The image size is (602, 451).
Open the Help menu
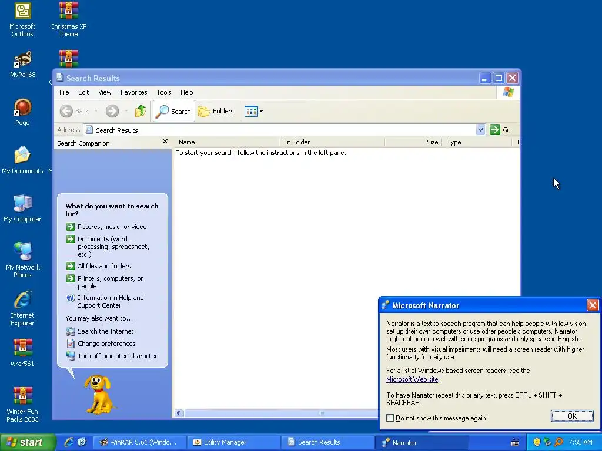pyautogui.click(x=186, y=92)
